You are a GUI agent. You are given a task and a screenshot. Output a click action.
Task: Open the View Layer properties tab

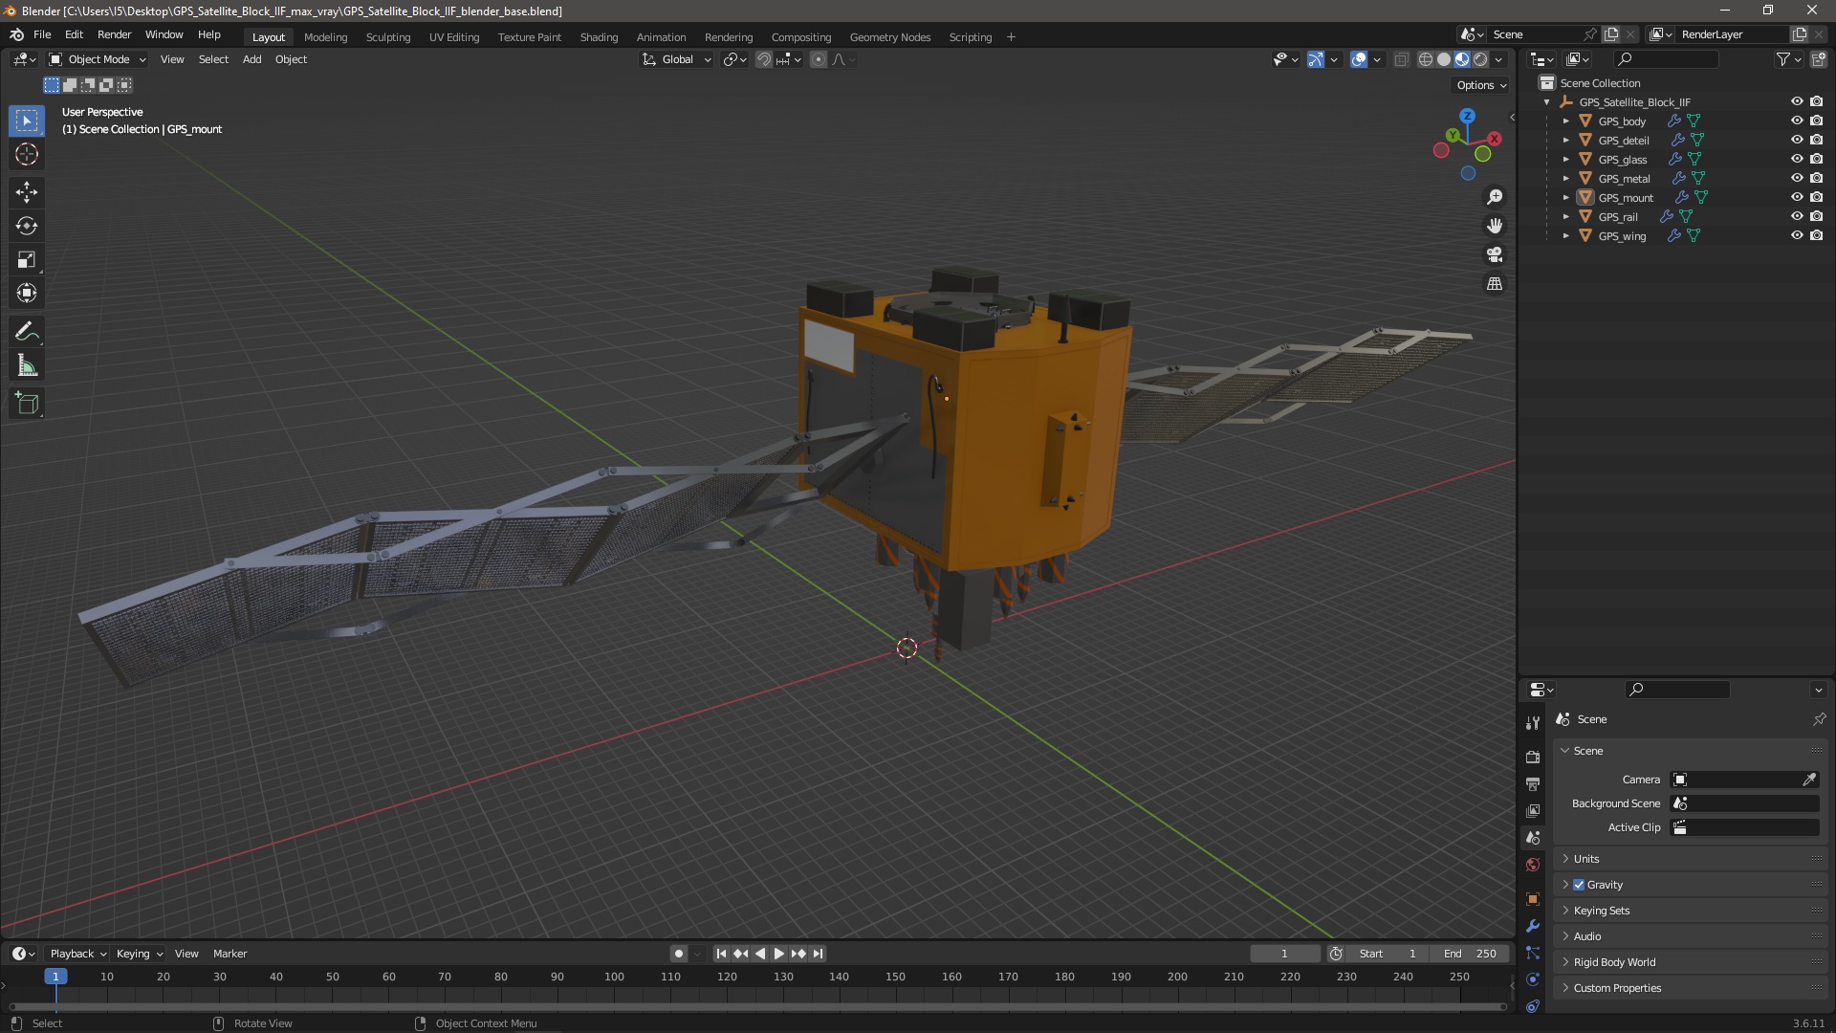click(x=1533, y=810)
